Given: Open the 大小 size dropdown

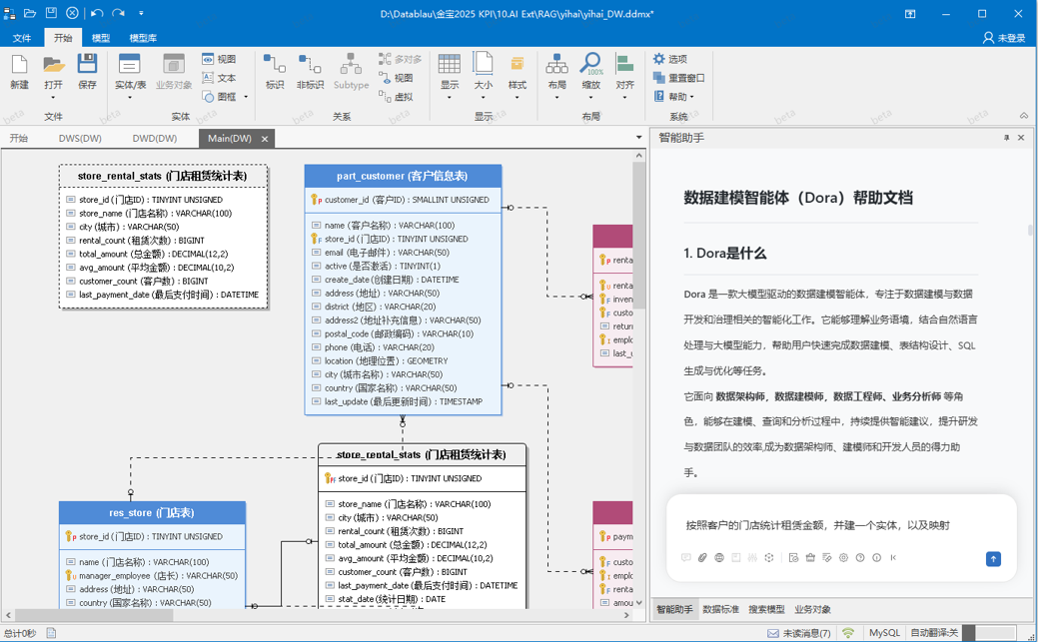Looking at the screenshot, I should click(x=484, y=98).
